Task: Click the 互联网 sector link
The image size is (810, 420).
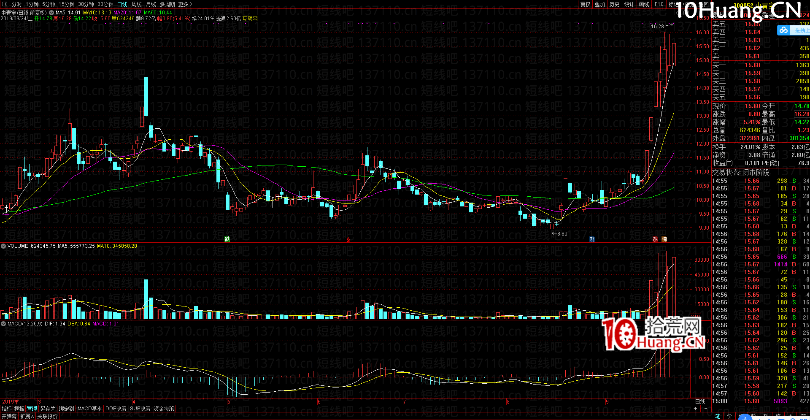Action: point(250,19)
